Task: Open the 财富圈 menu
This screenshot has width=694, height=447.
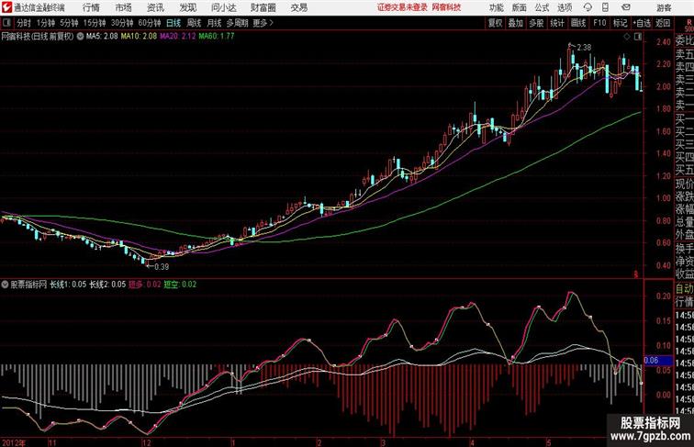Action: coord(263,7)
